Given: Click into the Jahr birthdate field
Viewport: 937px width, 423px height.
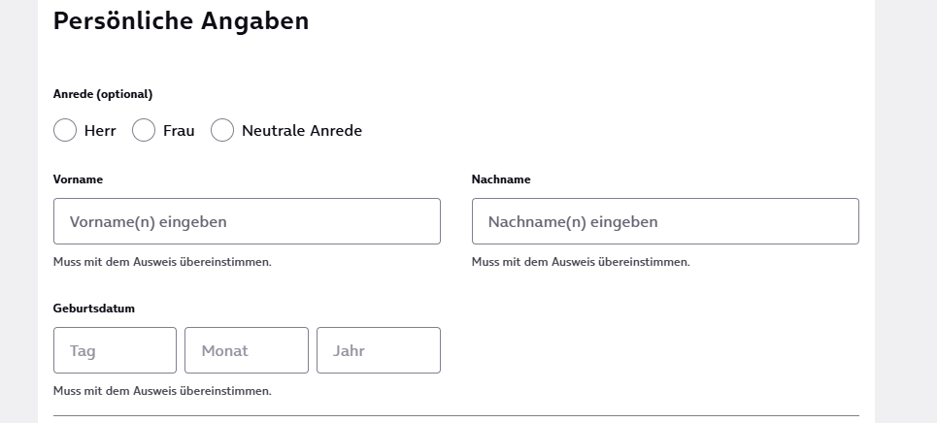Looking at the screenshot, I should (x=379, y=350).
